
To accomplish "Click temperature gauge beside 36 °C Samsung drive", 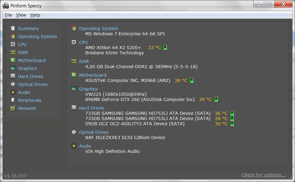I will [x=232, y=113].
